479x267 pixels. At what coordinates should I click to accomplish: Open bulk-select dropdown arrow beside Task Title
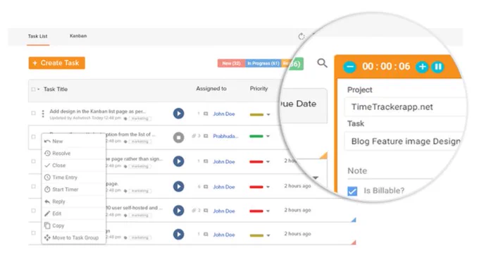tap(39, 89)
